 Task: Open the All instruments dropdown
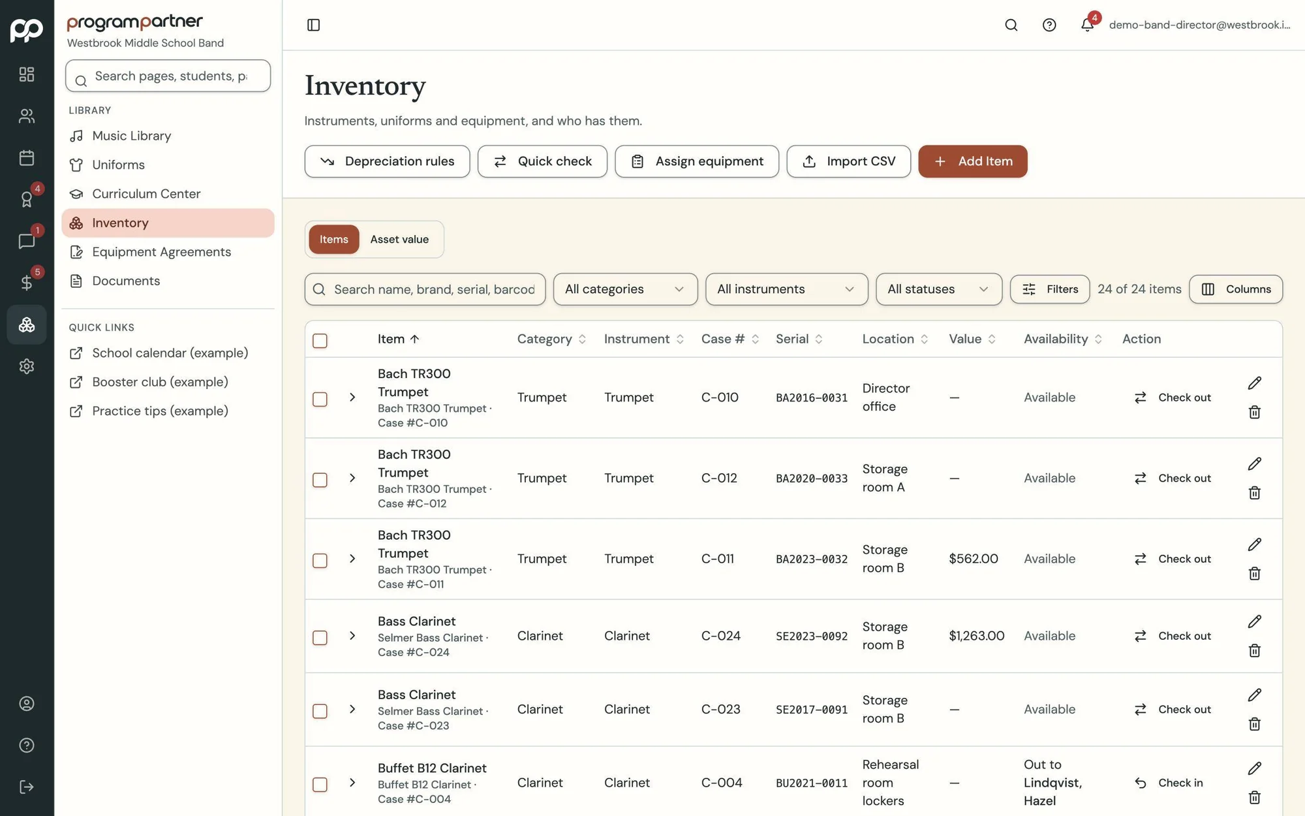pos(786,289)
